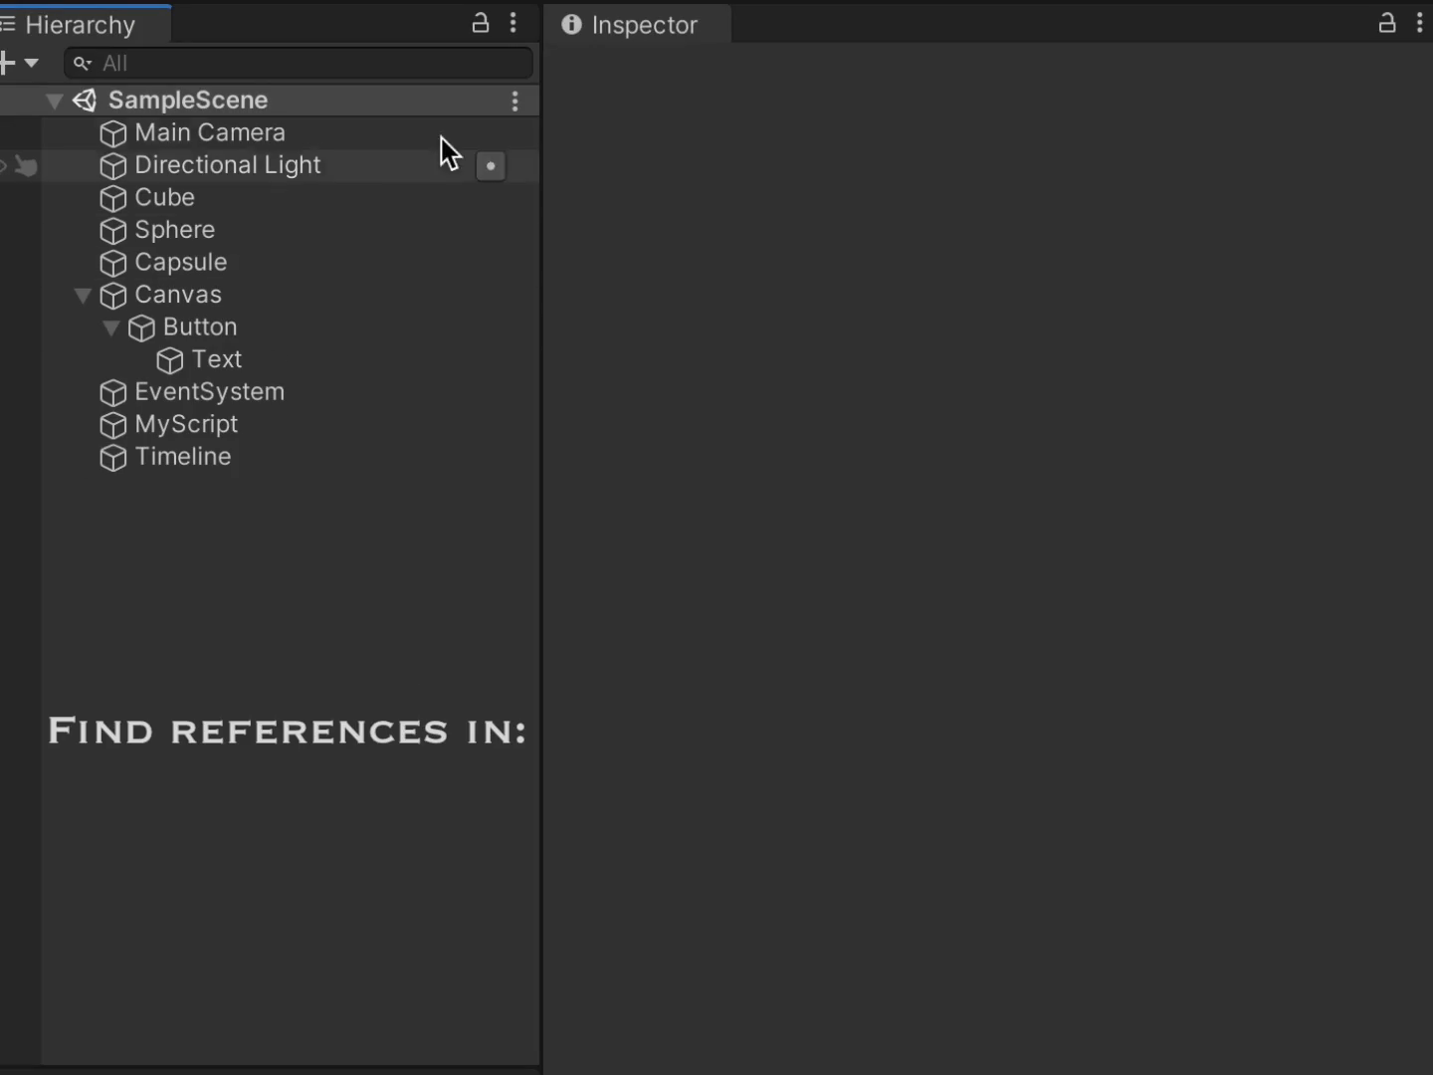Click the dot button on Directional Light row
1433x1075 pixels.
point(491,166)
